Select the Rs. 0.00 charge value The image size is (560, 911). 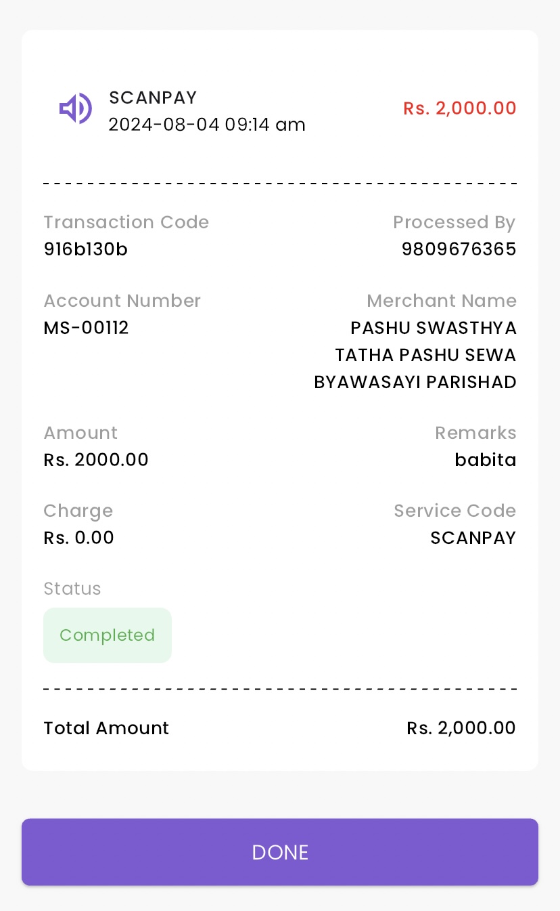(79, 538)
